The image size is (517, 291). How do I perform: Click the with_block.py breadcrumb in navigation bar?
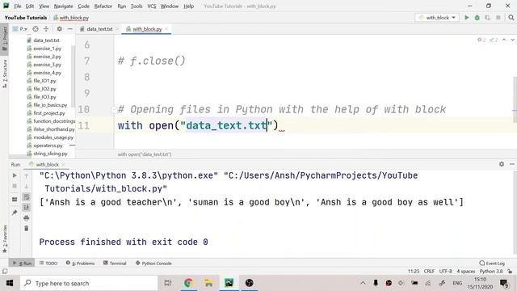point(71,18)
